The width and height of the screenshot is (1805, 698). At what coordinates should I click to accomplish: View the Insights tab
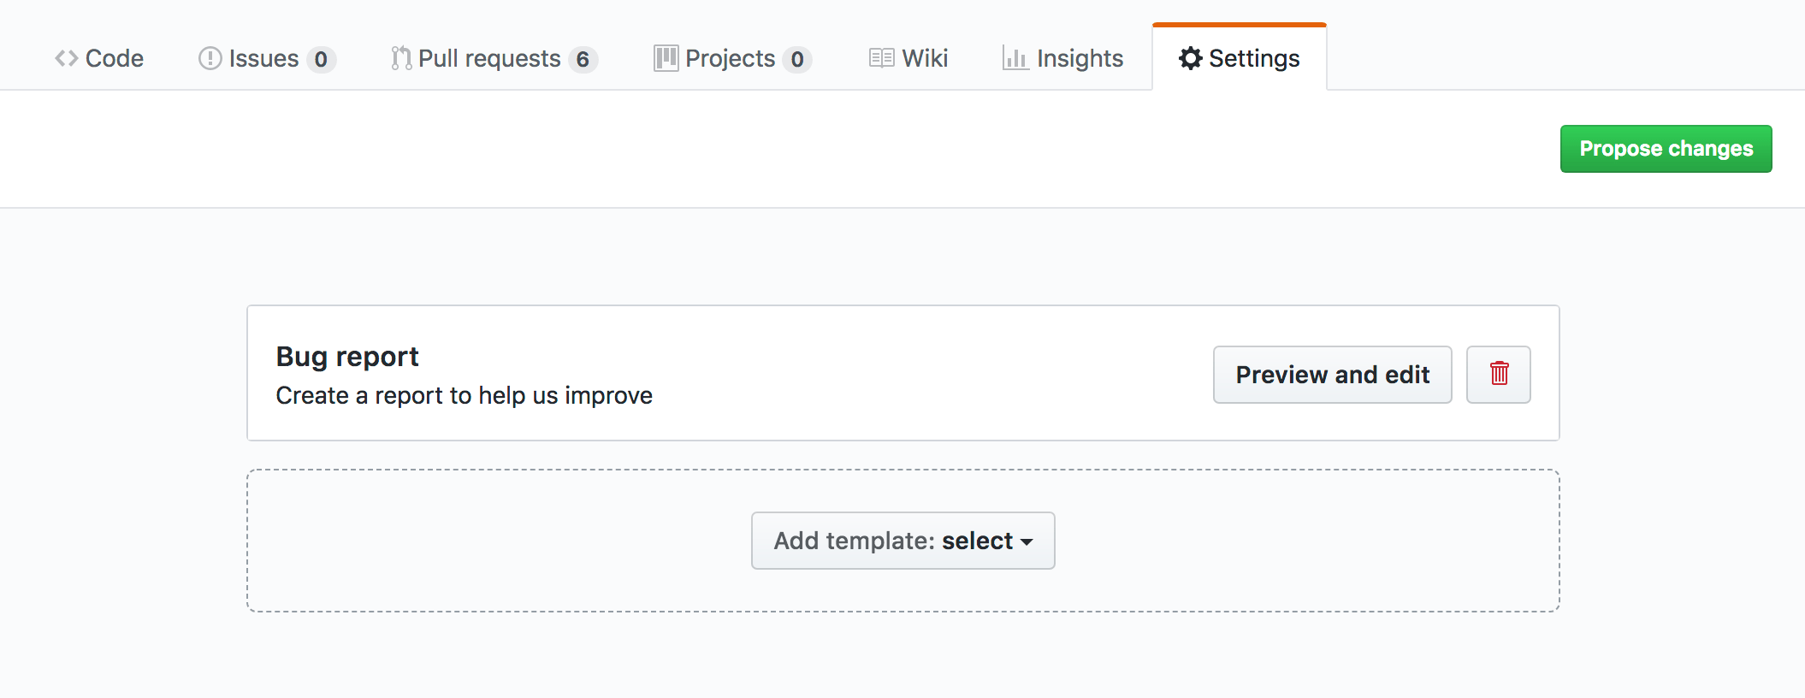tap(1080, 58)
